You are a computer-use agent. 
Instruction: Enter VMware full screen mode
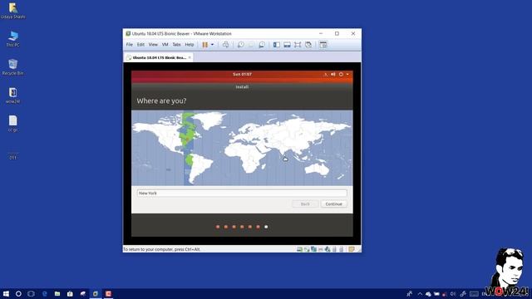[298, 45]
